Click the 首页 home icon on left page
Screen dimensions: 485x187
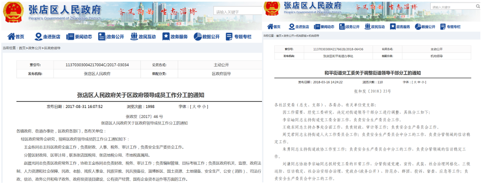11,36
